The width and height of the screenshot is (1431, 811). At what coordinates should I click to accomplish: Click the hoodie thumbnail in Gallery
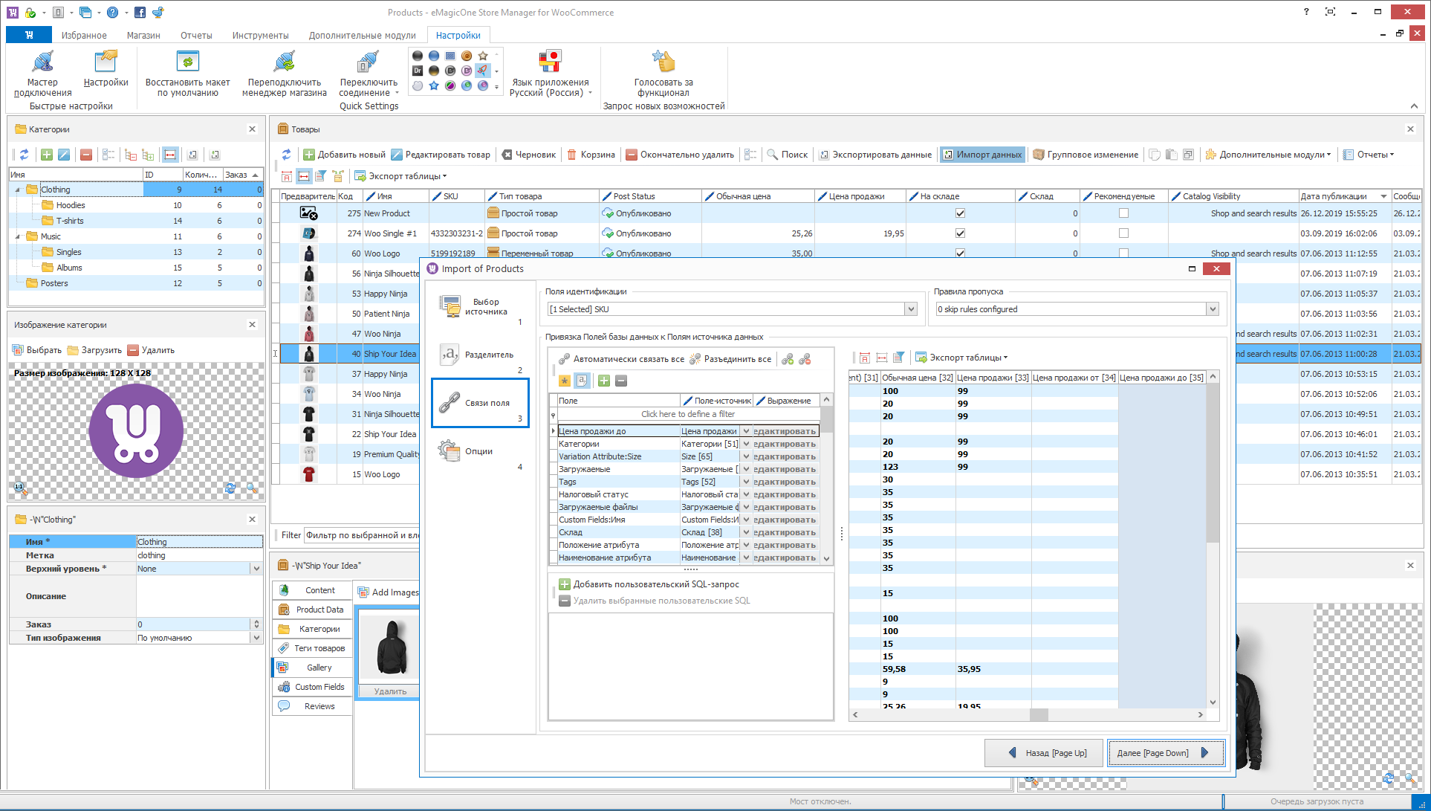pos(391,647)
